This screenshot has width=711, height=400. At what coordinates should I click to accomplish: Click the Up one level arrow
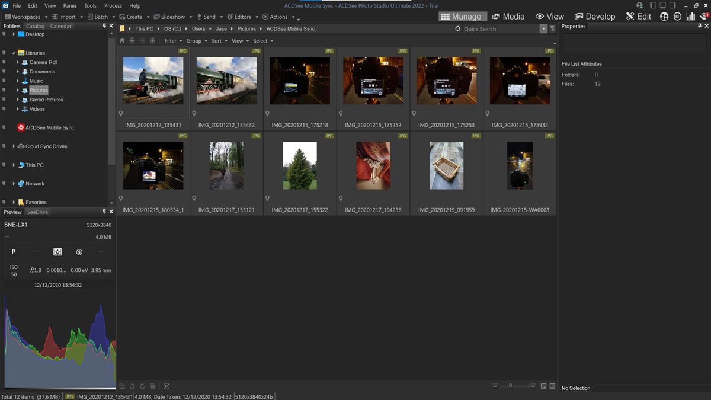(152, 41)
